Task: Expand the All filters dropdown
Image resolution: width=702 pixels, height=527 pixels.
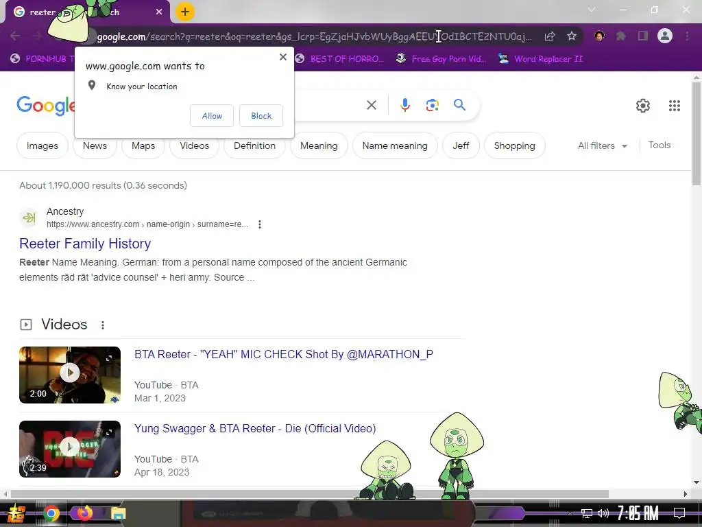Action: coord(602,145)
